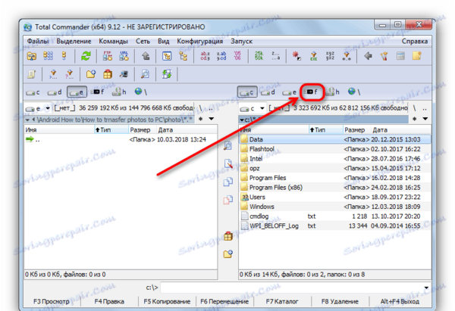Click F3 Просмотр button
The height and width of the screenshot is (311, 455).
52,301
